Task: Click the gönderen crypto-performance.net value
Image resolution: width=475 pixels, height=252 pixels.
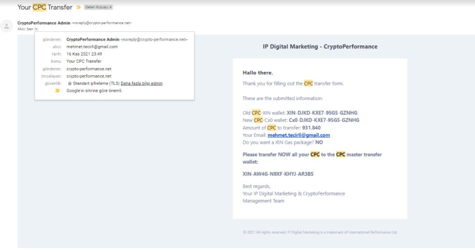Action: coord(89,69)
